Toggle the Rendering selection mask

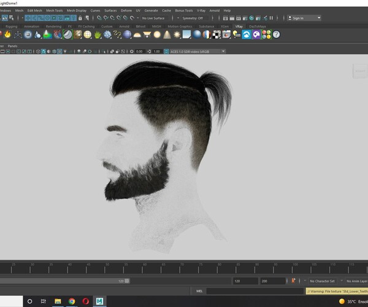coord(67,18)
